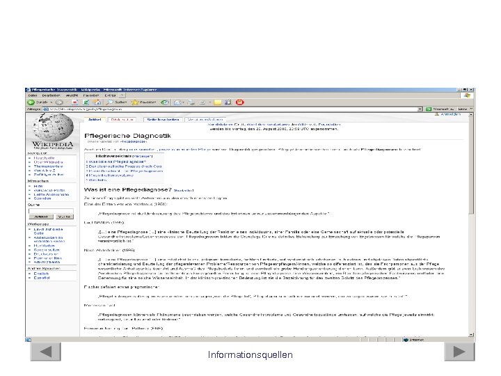Click the green Refresh icon
The width and height of the screenshot is (501, 376).
(x=86, y=102)
